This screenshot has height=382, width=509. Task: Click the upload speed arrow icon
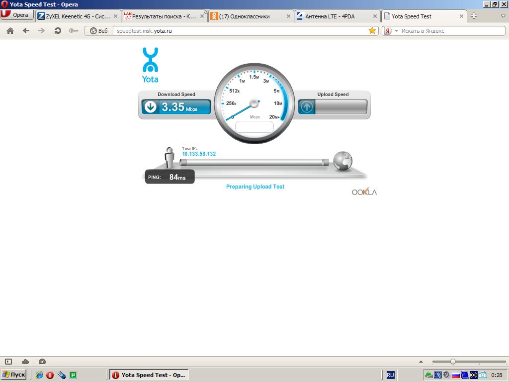[307, 107]
